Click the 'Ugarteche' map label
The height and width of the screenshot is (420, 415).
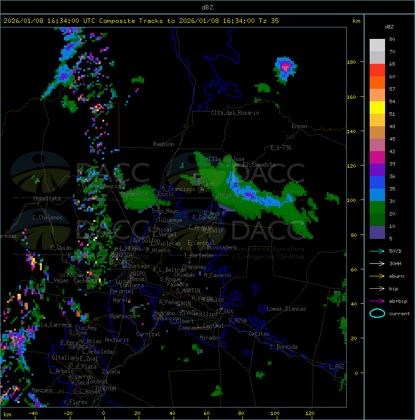click(x=123, y=316)
